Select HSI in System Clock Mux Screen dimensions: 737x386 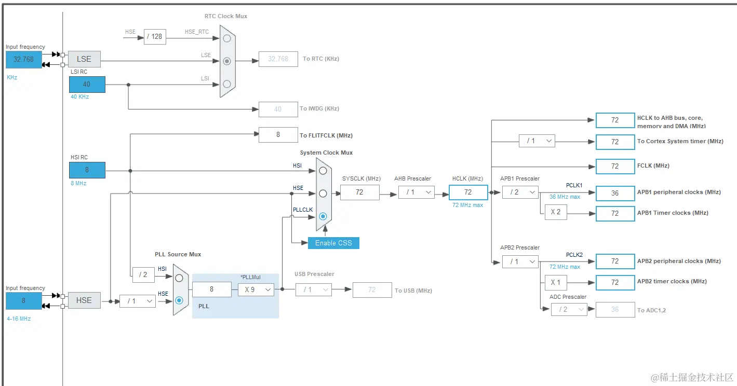coord(323,170)
